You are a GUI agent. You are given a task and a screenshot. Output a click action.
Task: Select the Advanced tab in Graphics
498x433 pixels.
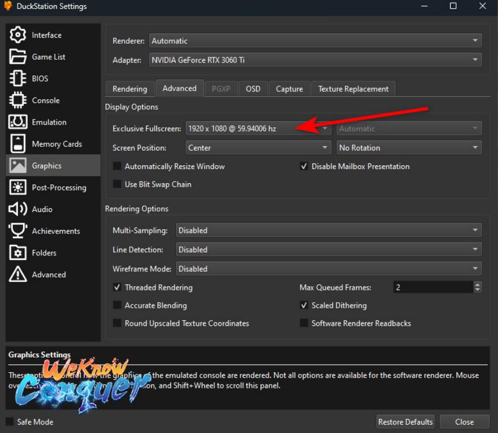tap(179, 88)
